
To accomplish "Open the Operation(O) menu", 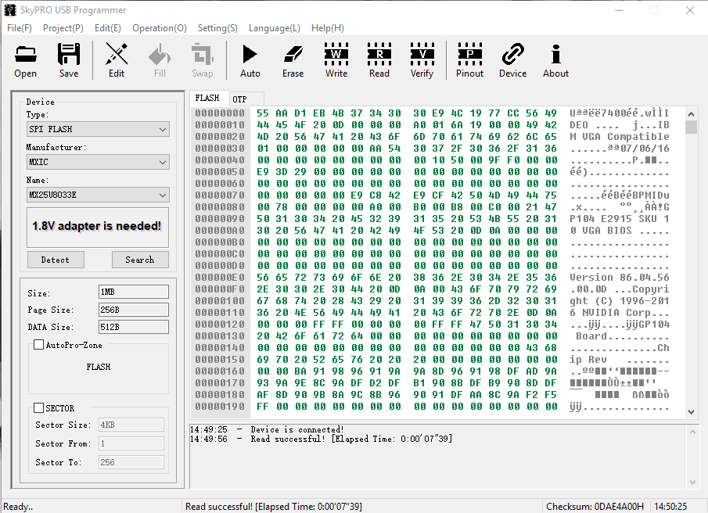I will click(160, 28).
